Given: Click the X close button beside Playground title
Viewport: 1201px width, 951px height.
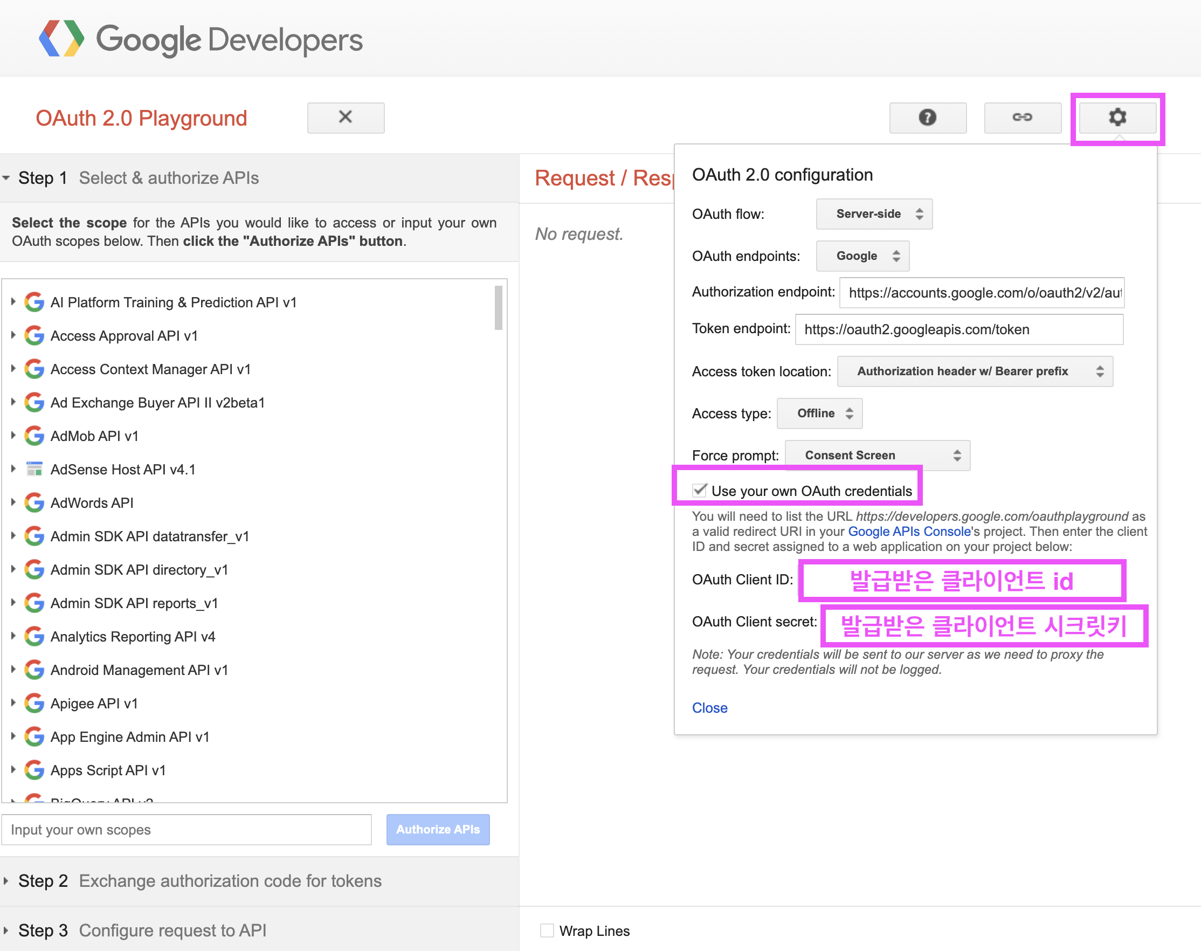Looking at the screenshot, I should click(x=345, y=118).
